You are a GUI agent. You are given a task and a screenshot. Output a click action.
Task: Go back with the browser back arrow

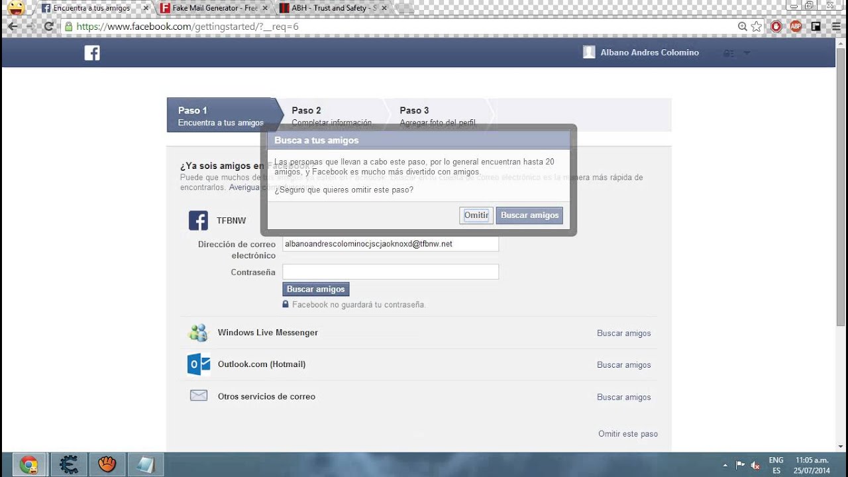(x=12, y=26)
